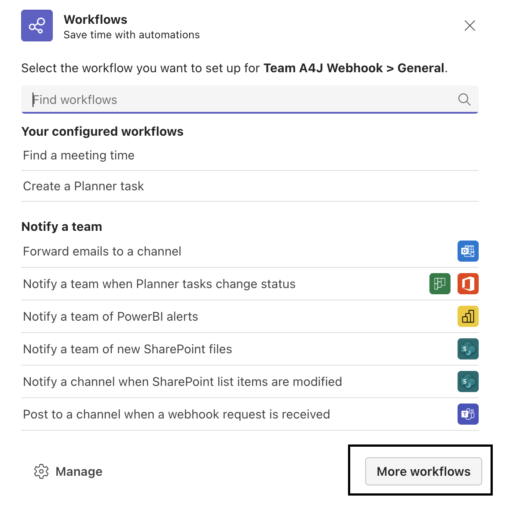Dismiss the Workflows dialog
The image size is (513, 511).
coord(469,26)
